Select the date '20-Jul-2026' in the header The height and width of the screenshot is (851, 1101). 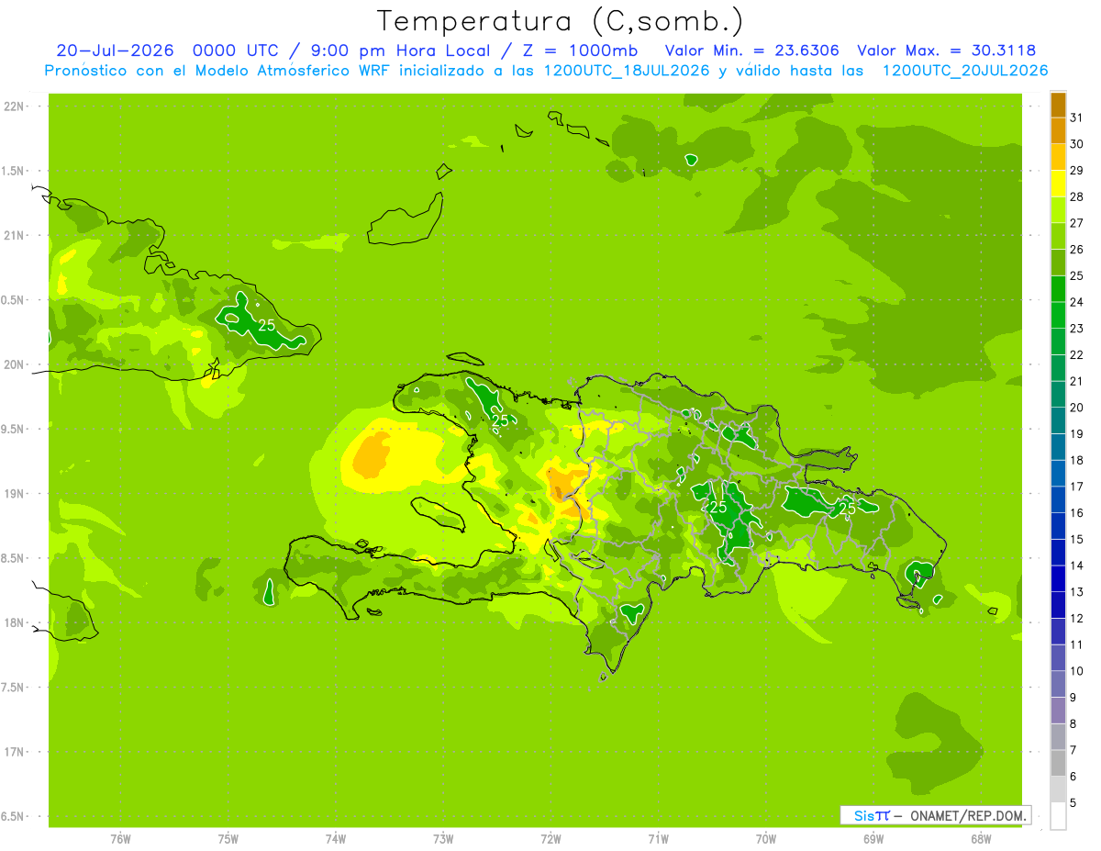(x=116, y=50)
